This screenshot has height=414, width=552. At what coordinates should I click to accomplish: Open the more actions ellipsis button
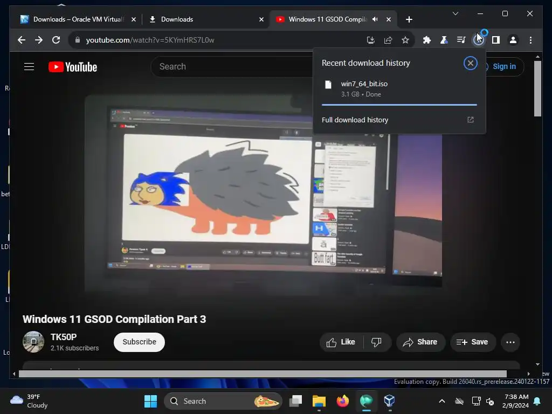pos(510,342)
